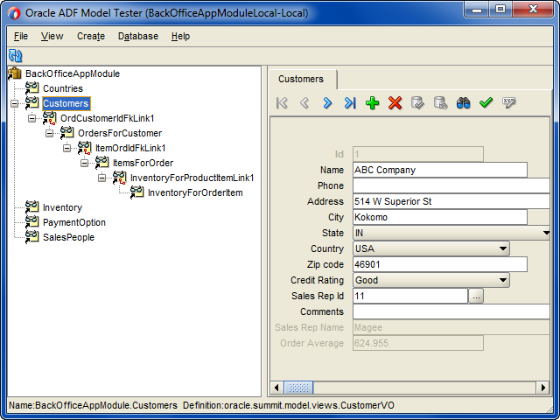
Task: Click the City field showing Kokomo
Action: [440, 217]
